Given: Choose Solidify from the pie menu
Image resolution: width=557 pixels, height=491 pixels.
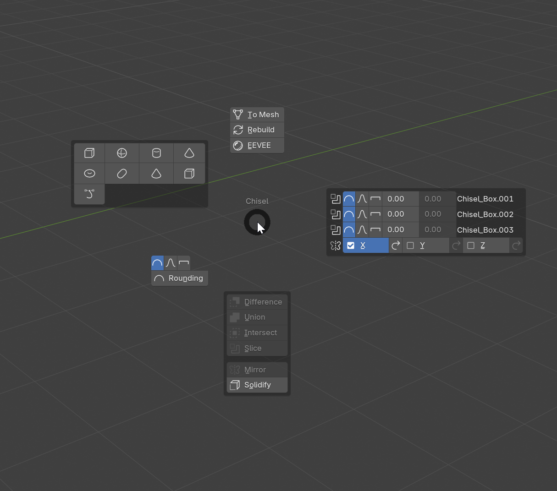Looking at the screenshot, I should pos(257,385).
